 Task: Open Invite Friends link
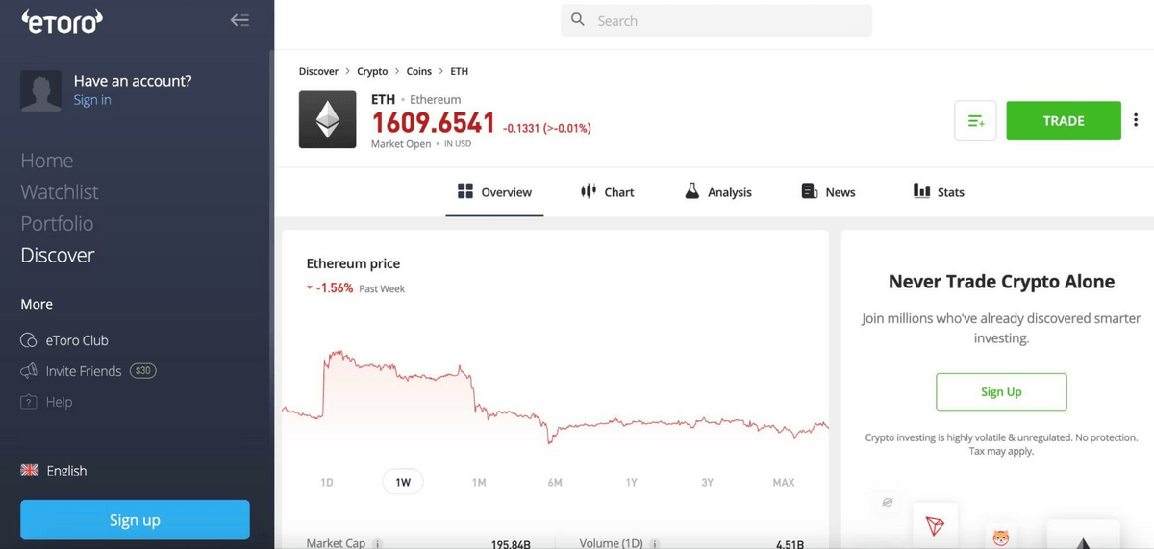[84, 371]
